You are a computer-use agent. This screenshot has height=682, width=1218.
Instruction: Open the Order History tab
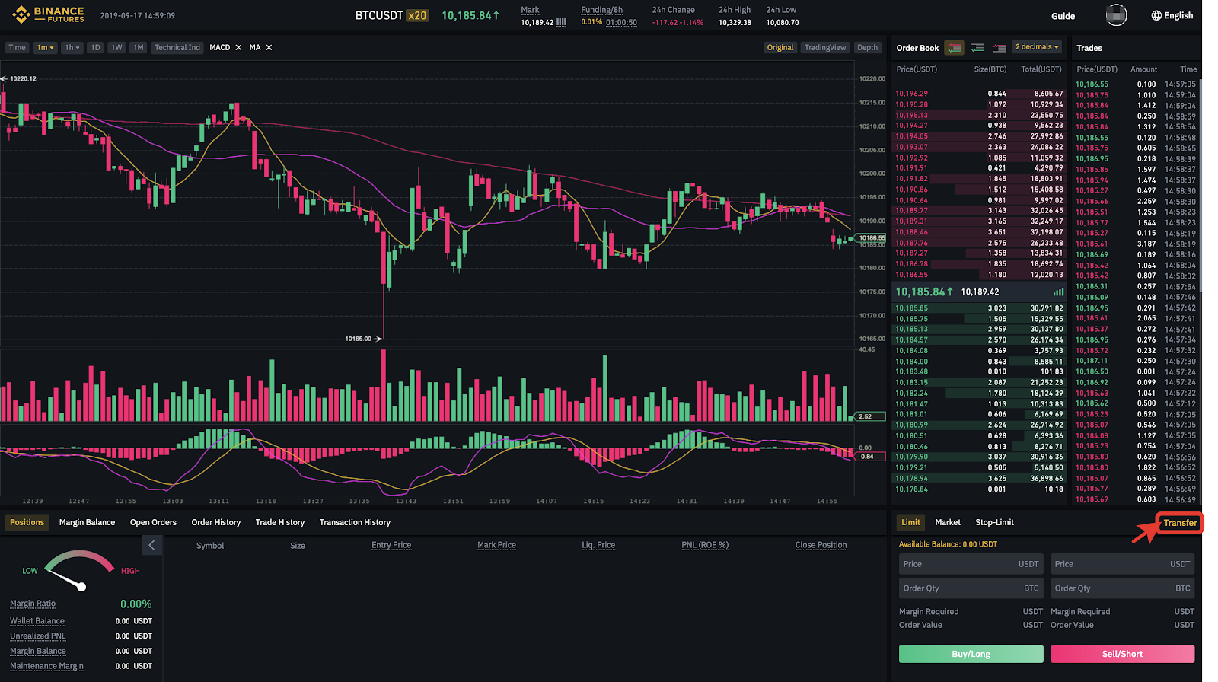click(216, 522)
